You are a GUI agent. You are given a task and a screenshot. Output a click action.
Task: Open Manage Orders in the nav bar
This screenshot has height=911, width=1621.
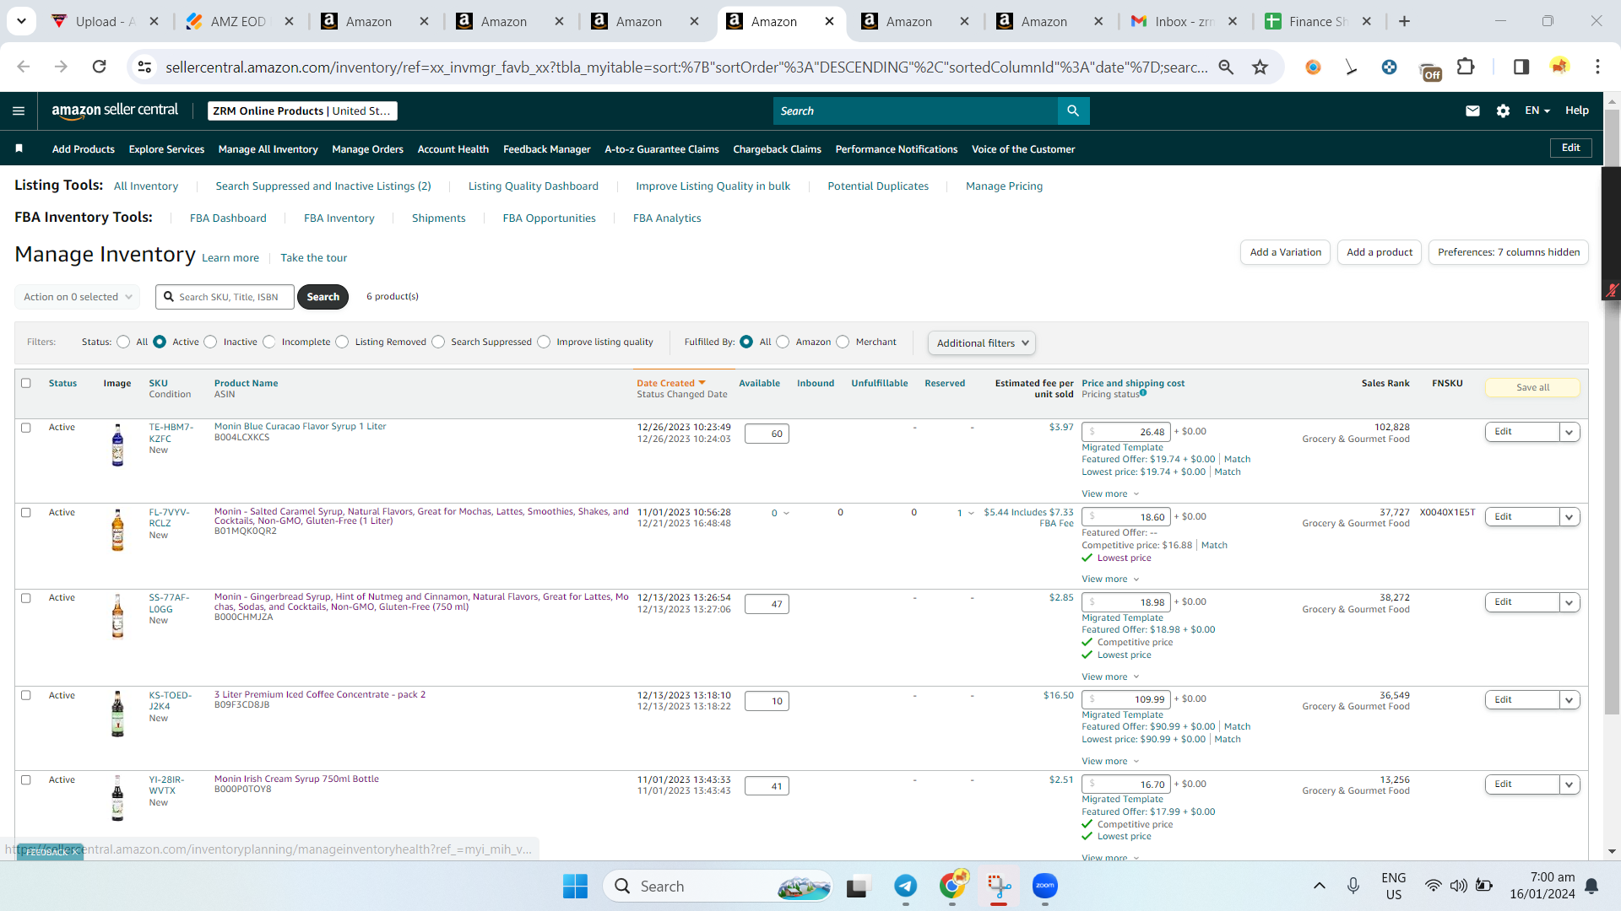367,149
